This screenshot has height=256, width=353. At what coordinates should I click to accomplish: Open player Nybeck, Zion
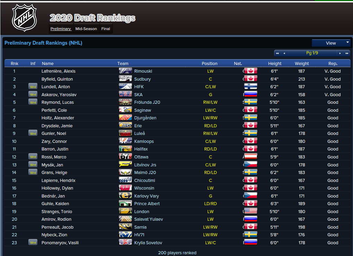(54, 235)
